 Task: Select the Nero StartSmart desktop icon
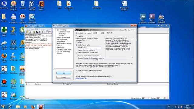click(x=23, y=18)
